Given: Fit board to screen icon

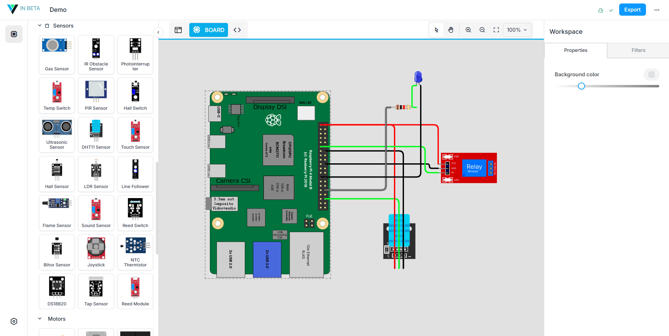Looking at the screenshot, I should tap(496, 30).
